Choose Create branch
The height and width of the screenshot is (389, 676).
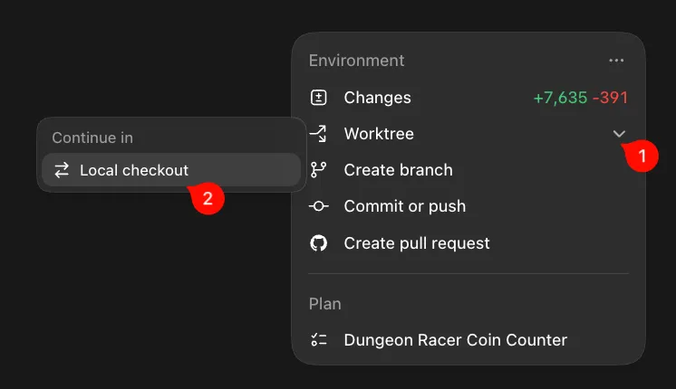click(x=468, y=170)
